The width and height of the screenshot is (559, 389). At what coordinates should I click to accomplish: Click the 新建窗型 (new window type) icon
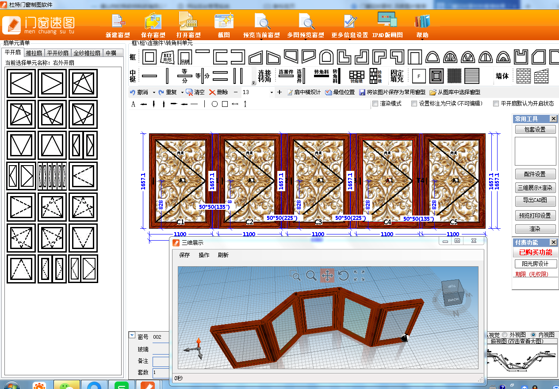118,21
